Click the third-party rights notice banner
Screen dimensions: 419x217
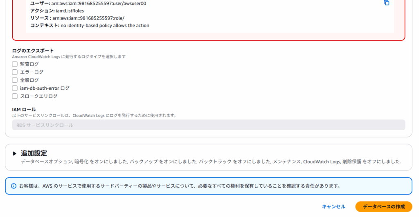(x=208, y=186)
